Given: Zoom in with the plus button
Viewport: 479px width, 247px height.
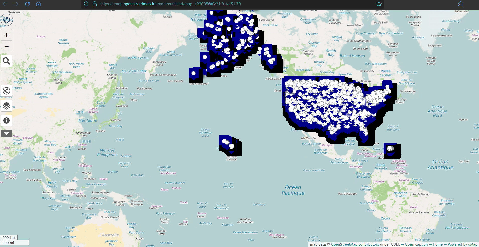Looking at the screenshot, I should point(7,35).
